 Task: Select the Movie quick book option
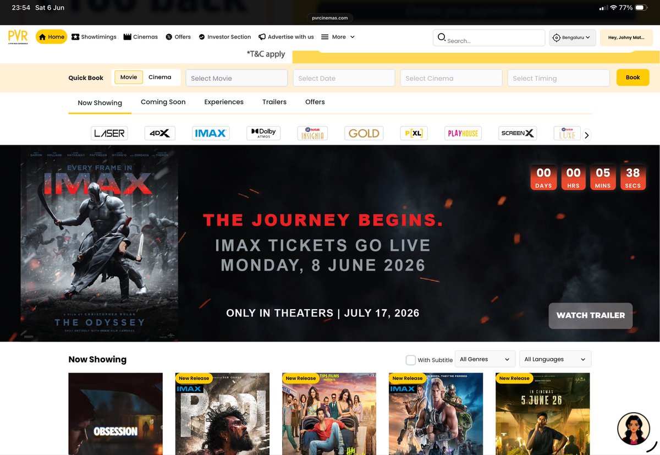pos(129,78)
